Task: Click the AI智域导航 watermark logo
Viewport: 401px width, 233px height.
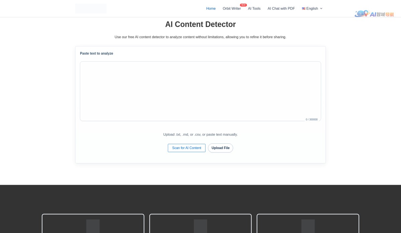Action: tap(374, 14)
